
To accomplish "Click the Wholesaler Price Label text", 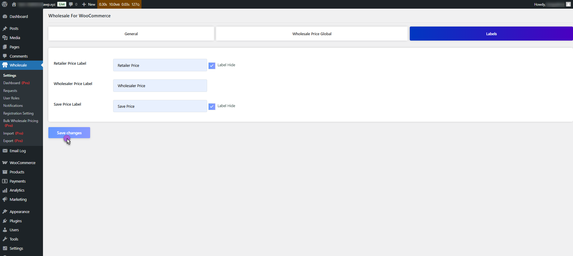I will tap(73, 84).
